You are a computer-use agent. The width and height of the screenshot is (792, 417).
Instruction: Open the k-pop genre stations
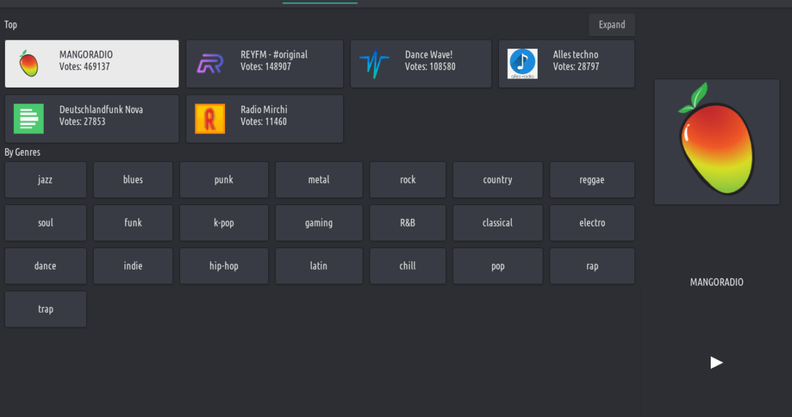(x=224, y=223)
